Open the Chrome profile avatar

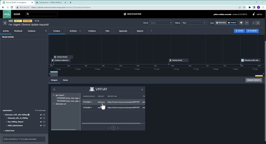click(x=258, y=7)
